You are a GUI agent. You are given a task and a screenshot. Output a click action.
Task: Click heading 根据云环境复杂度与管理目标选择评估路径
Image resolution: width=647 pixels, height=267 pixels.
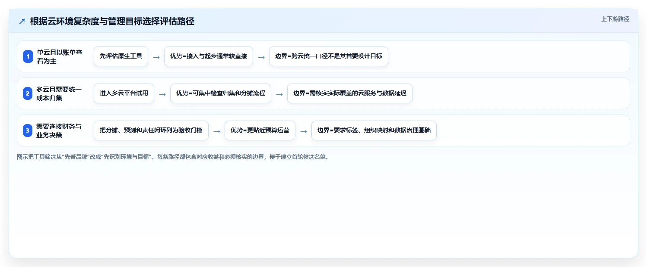(112, 22)
